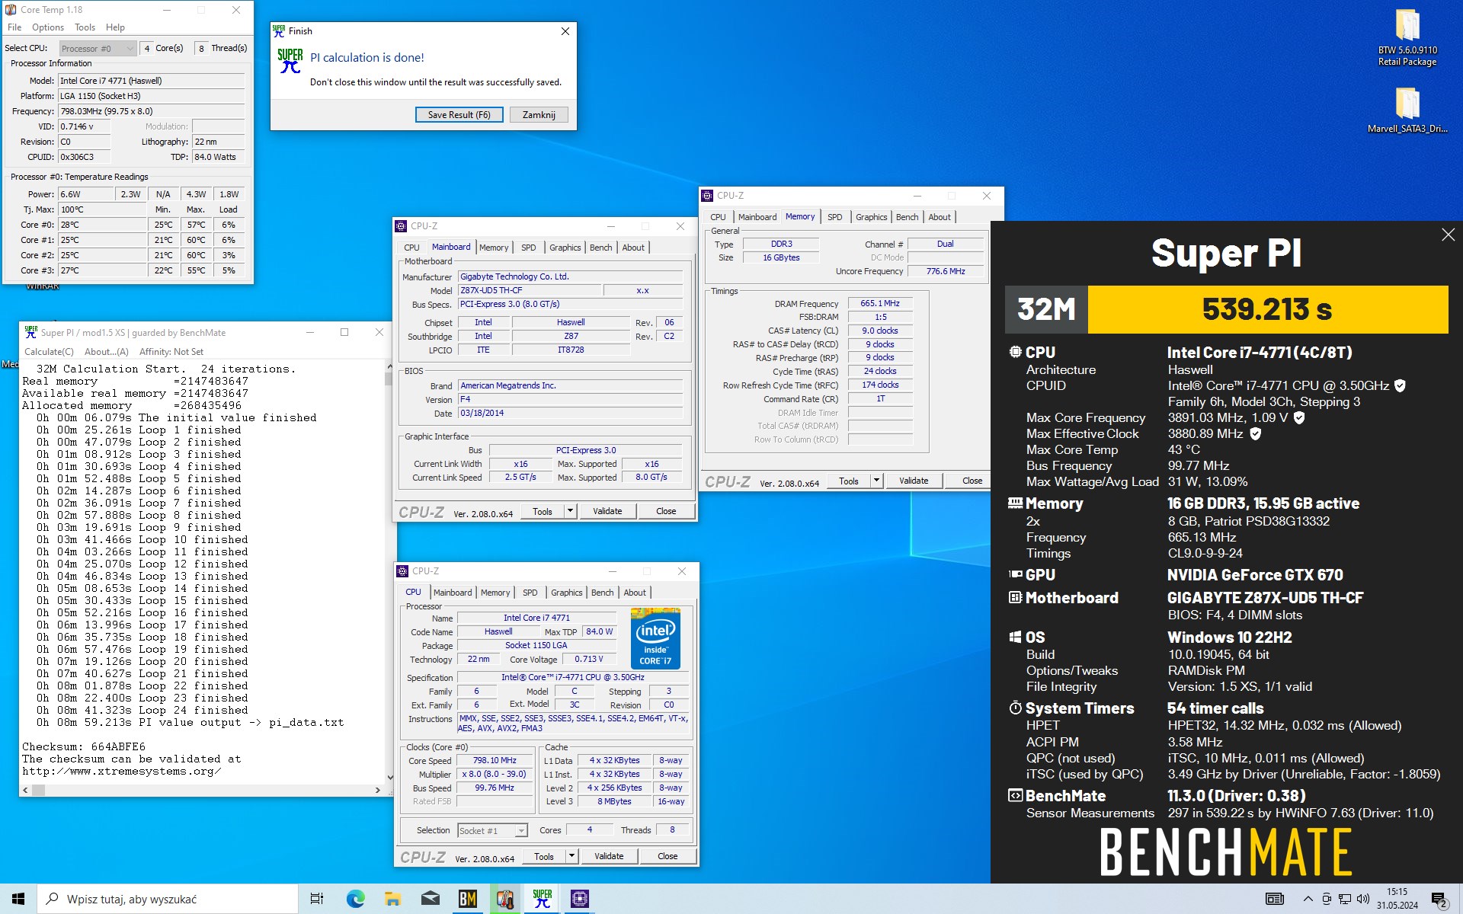Click the verified badge next to CPUID value
Image resolution: width=1463 pixels, height=914 pixels.
(x=1400, y=385)
